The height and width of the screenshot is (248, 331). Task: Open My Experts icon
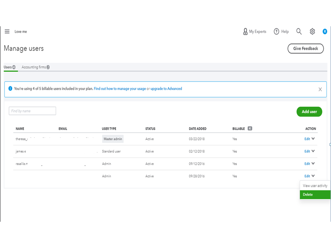point(245,31)
